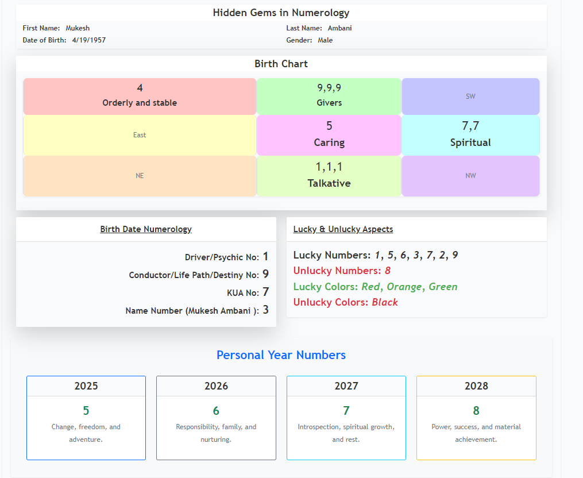Click the 'Driver/Psychic No: 1' row
The height and width of the screenshot is (478, 583).
tap(226, 257)
